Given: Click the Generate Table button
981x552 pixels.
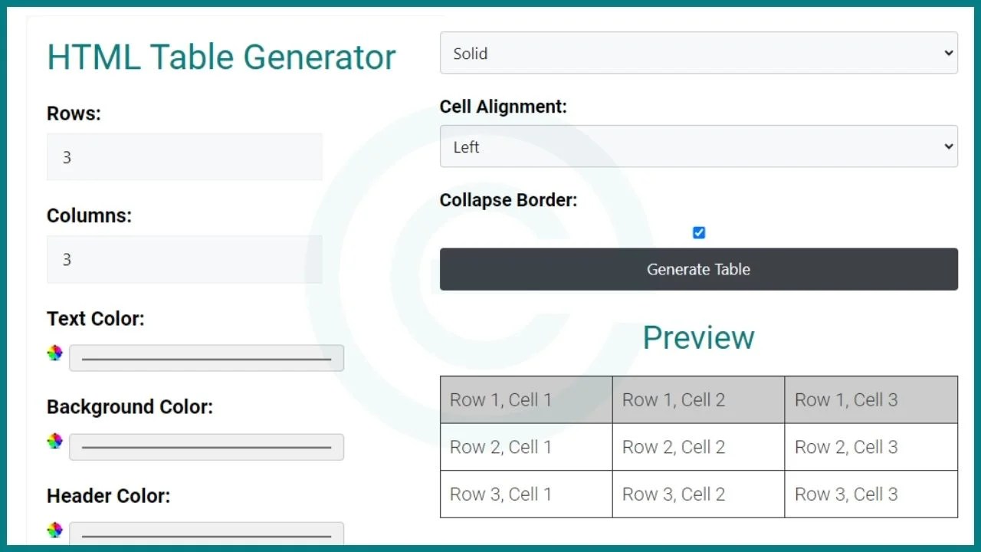Looking at the screenshot, I should point(698,269).
